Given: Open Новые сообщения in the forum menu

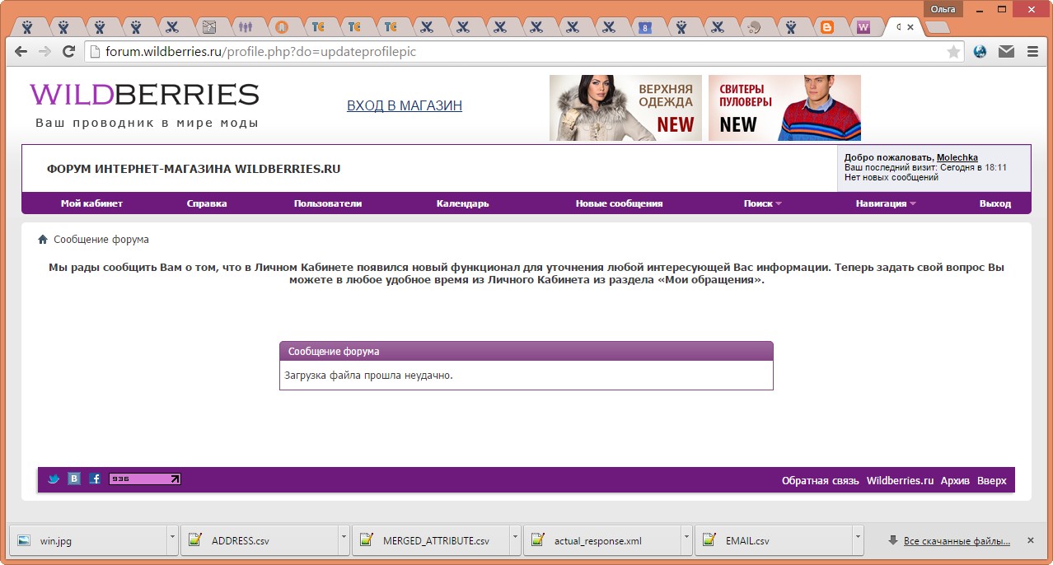Looking at the screenshot, I should click(619, 203).
